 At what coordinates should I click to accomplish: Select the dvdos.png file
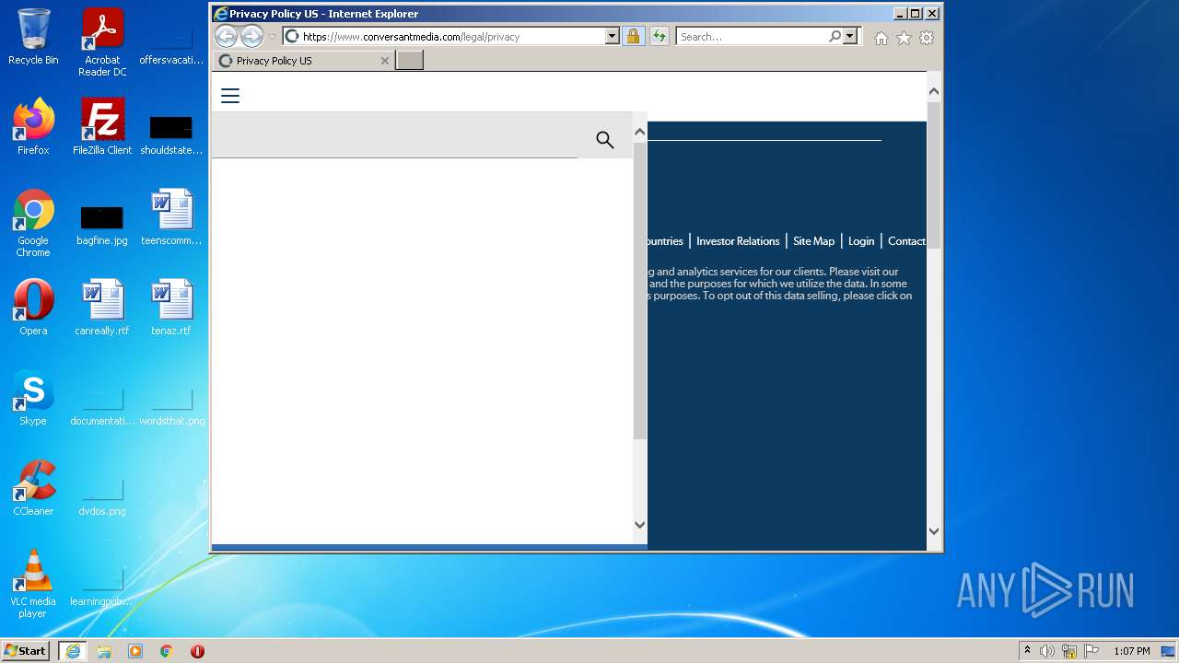point(102,495)
